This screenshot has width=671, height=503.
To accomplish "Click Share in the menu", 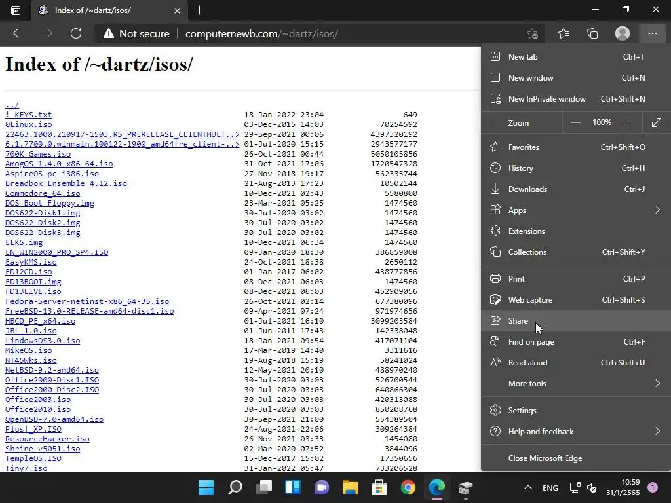I will click(576, 321).
